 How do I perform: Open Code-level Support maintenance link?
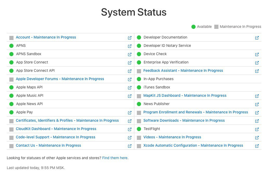click(x=56, y=137)
